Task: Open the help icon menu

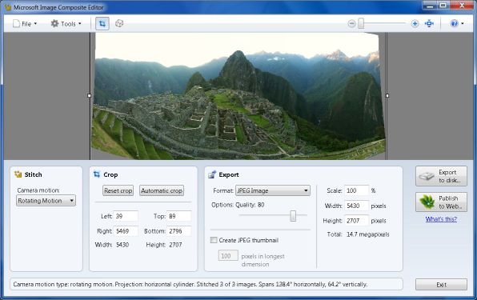Action: coord(457,23)
